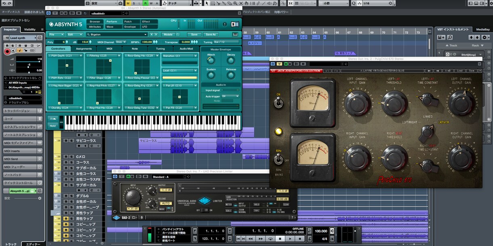The width and height of the screenshot is (493, 246).
Task: Switch to MediaBay tab
Action: 482,29
